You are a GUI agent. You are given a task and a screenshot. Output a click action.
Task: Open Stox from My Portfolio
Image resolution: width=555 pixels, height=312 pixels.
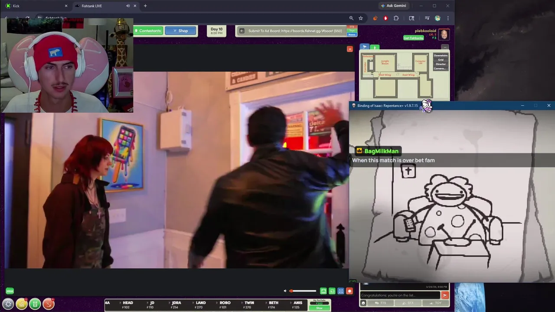tap(319, 308)
